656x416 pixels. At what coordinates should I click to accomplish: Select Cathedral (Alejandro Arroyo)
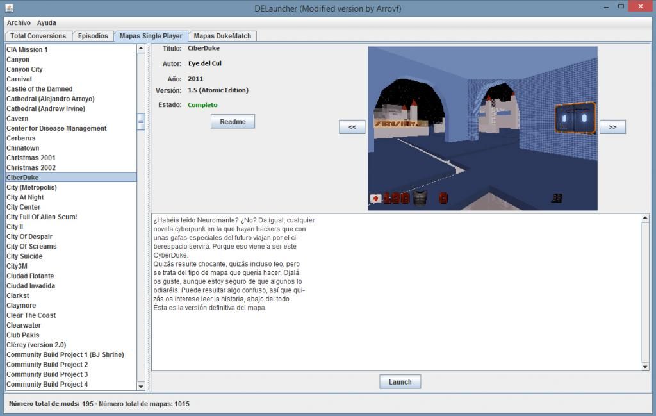pyautogui.click(x=71, y=99)
